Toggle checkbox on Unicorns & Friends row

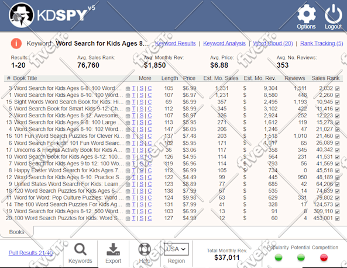click(337, 150)
